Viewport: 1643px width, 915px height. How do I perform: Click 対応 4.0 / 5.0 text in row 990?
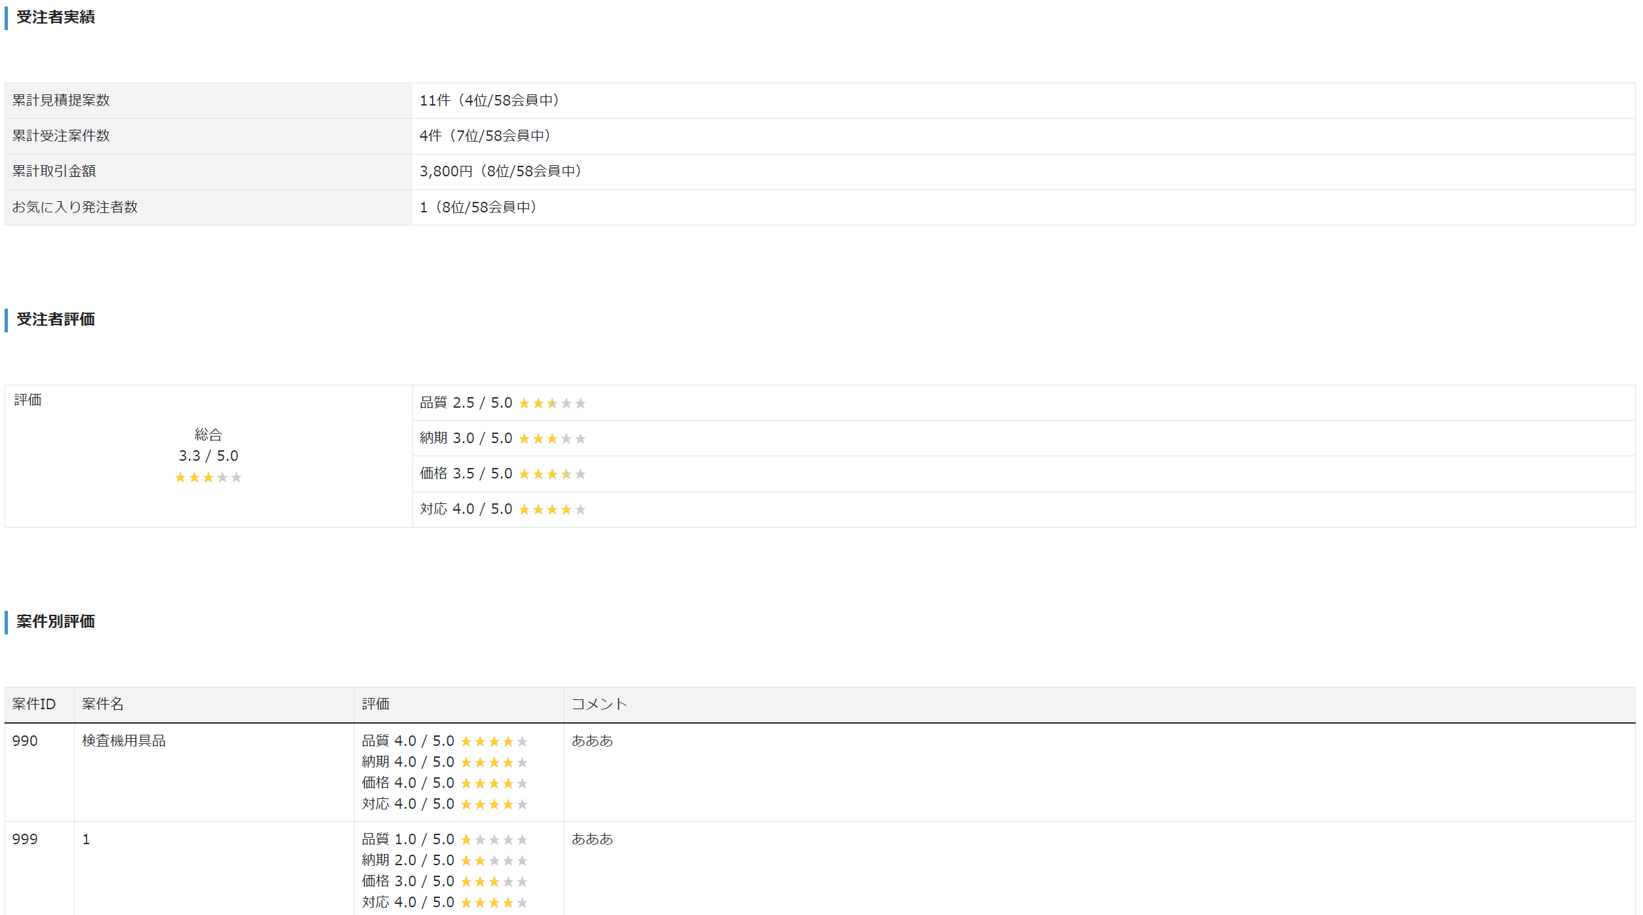[x=408, y=804]
